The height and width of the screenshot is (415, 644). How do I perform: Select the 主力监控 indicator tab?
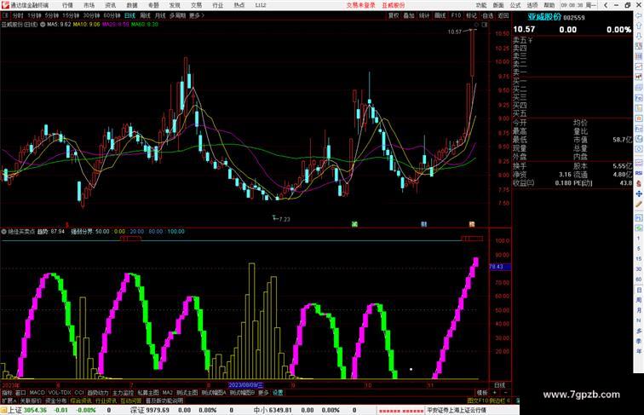[x=123, y=393]
